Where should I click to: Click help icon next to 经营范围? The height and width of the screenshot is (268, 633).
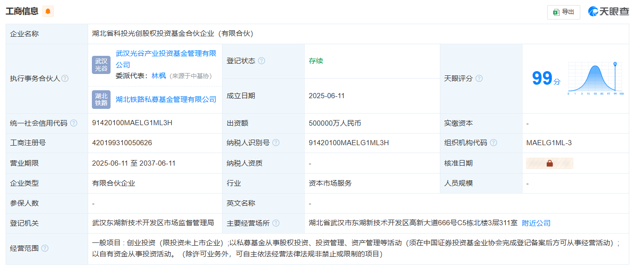pos(45,248)
